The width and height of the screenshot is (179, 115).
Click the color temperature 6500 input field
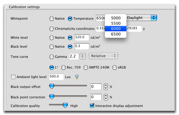[100, 18]
